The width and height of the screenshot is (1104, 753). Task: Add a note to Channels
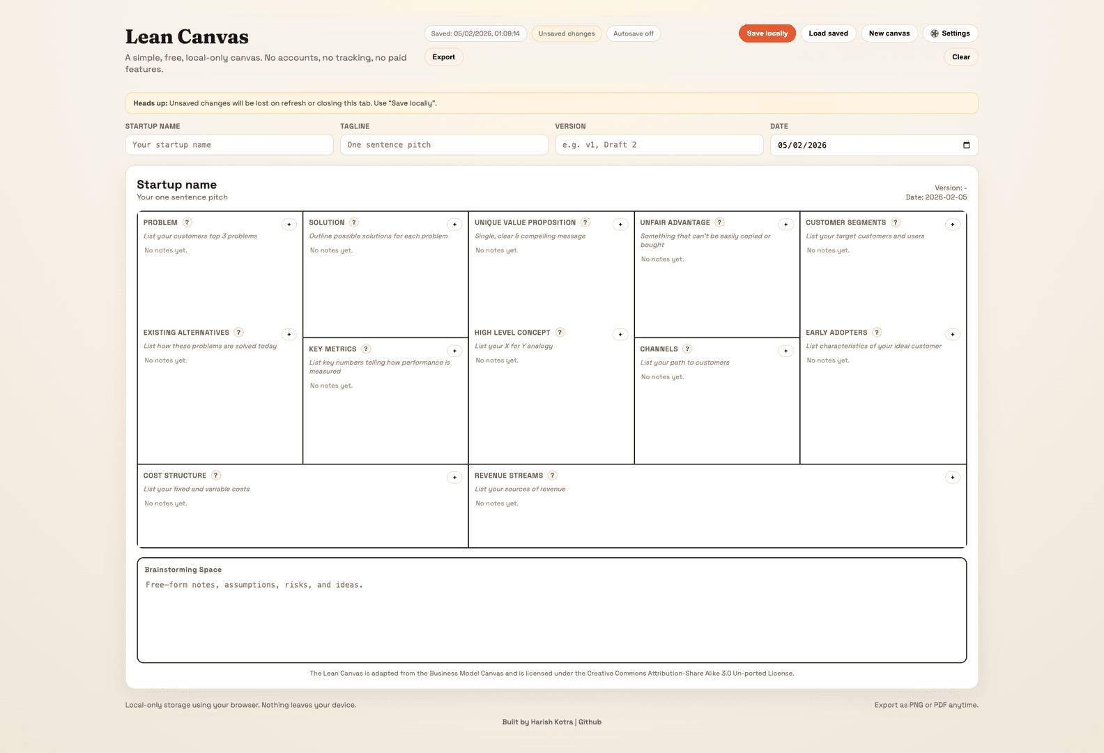click(785, 351)
